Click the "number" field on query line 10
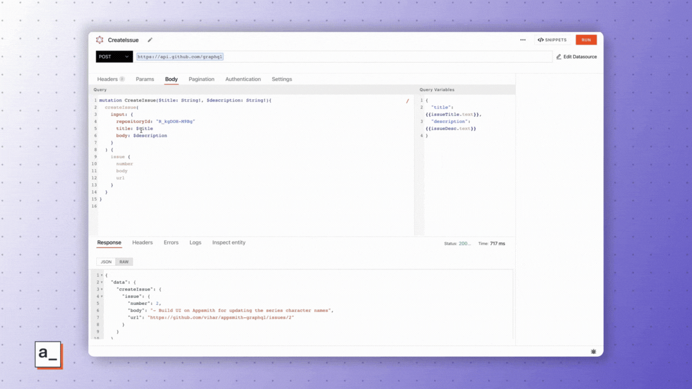Screen dimensions: 692x389 pyautogui.click(x=124, y=164)
